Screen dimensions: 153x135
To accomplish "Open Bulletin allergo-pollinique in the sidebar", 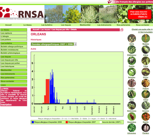I will (x=14, y=46).
